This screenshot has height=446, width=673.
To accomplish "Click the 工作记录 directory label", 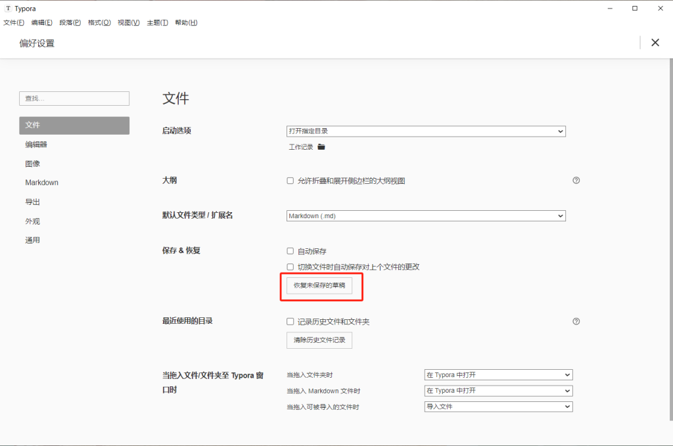I will click(301, 147).
